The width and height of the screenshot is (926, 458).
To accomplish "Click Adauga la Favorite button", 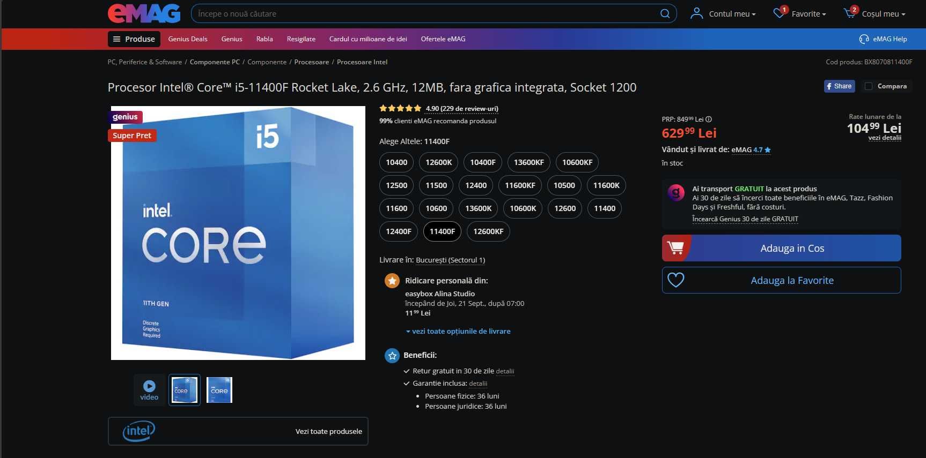I will point(781,280).
